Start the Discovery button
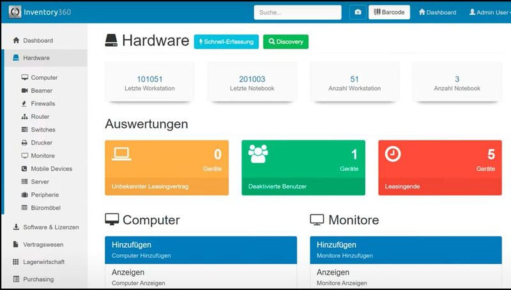 point(286,42)
